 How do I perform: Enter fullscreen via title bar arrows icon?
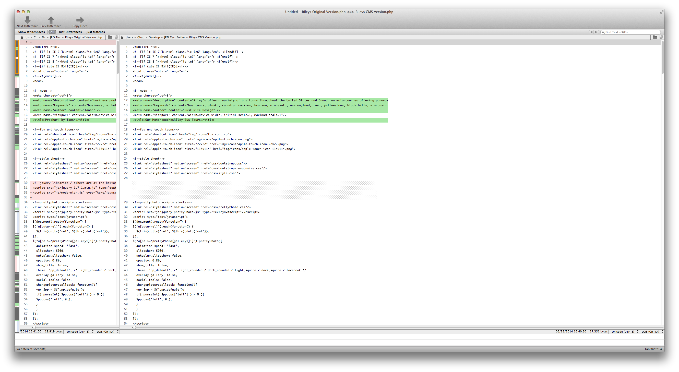click(661, 12)
